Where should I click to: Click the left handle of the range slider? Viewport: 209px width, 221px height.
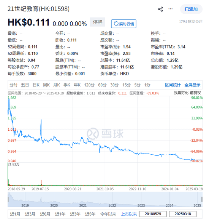8,199
